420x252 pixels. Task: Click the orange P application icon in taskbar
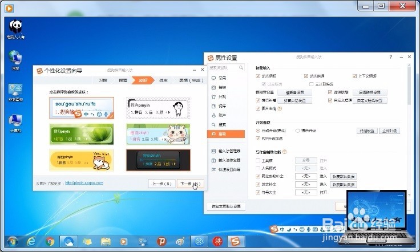pos(161,242)
